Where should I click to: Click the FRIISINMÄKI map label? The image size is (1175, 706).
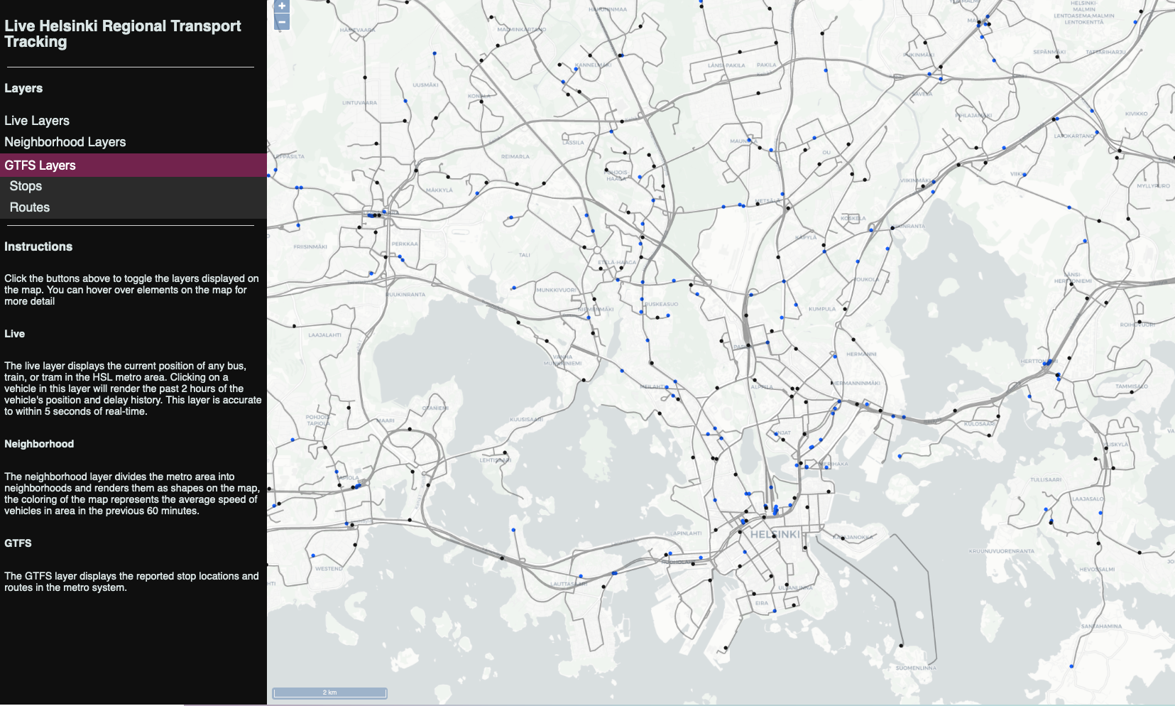pos(310,246)
